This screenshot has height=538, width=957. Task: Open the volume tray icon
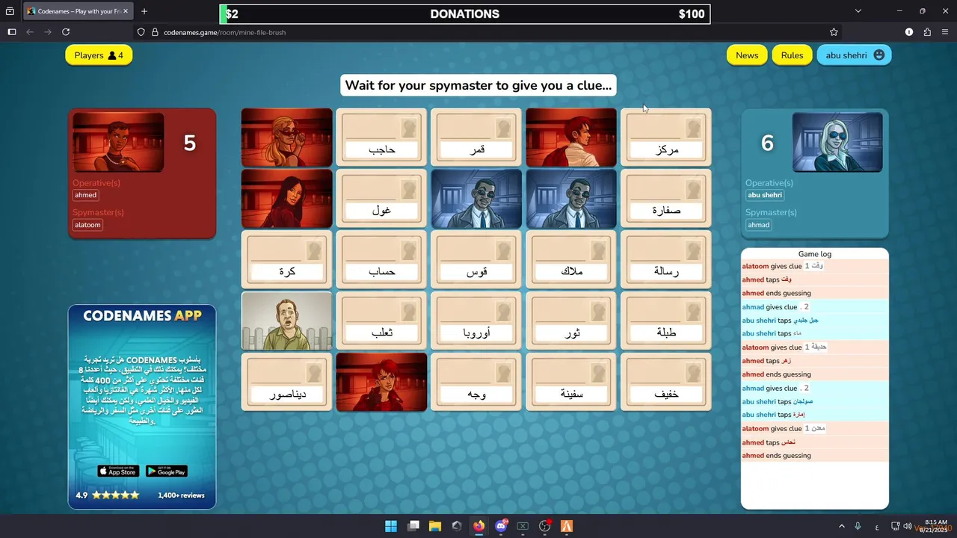click(907, 526)
